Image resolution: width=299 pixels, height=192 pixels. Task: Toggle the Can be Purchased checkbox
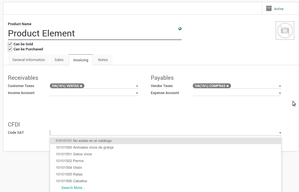point(10,49)
